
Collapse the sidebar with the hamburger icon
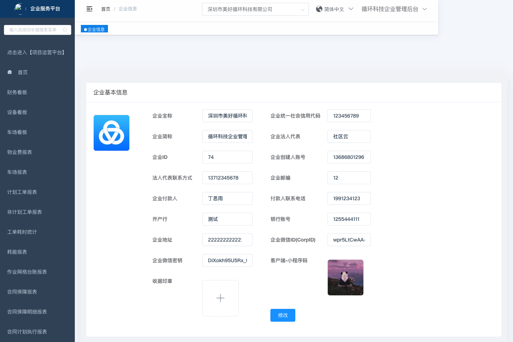click(x=89, y=9)
